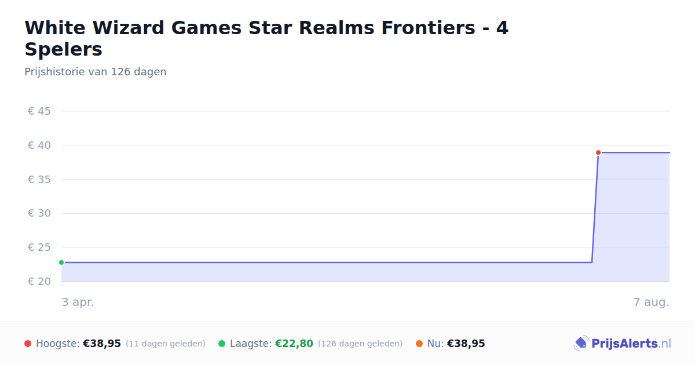Screen dimensions: 695x365
Task: Click the € 40 axis label
Action: [x=39, y=145]
